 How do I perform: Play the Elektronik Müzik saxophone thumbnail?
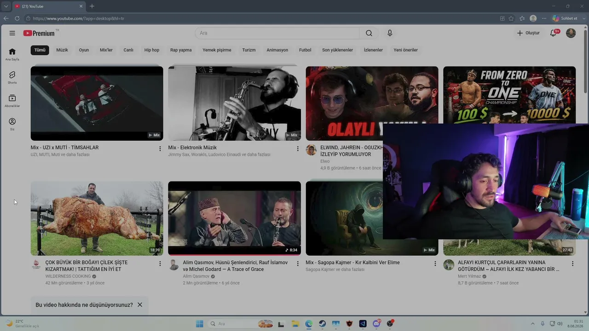click(x=234, y=103)
